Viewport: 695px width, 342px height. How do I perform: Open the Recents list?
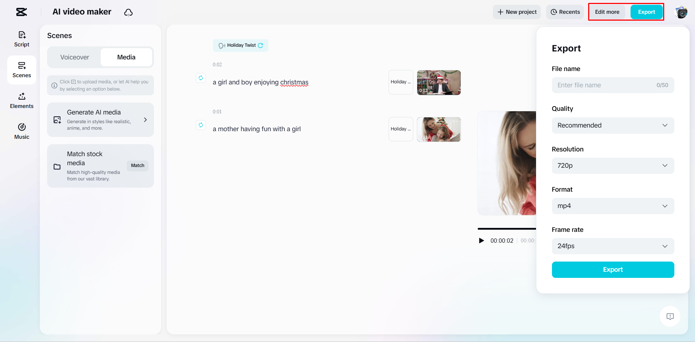tap(565, 12)
